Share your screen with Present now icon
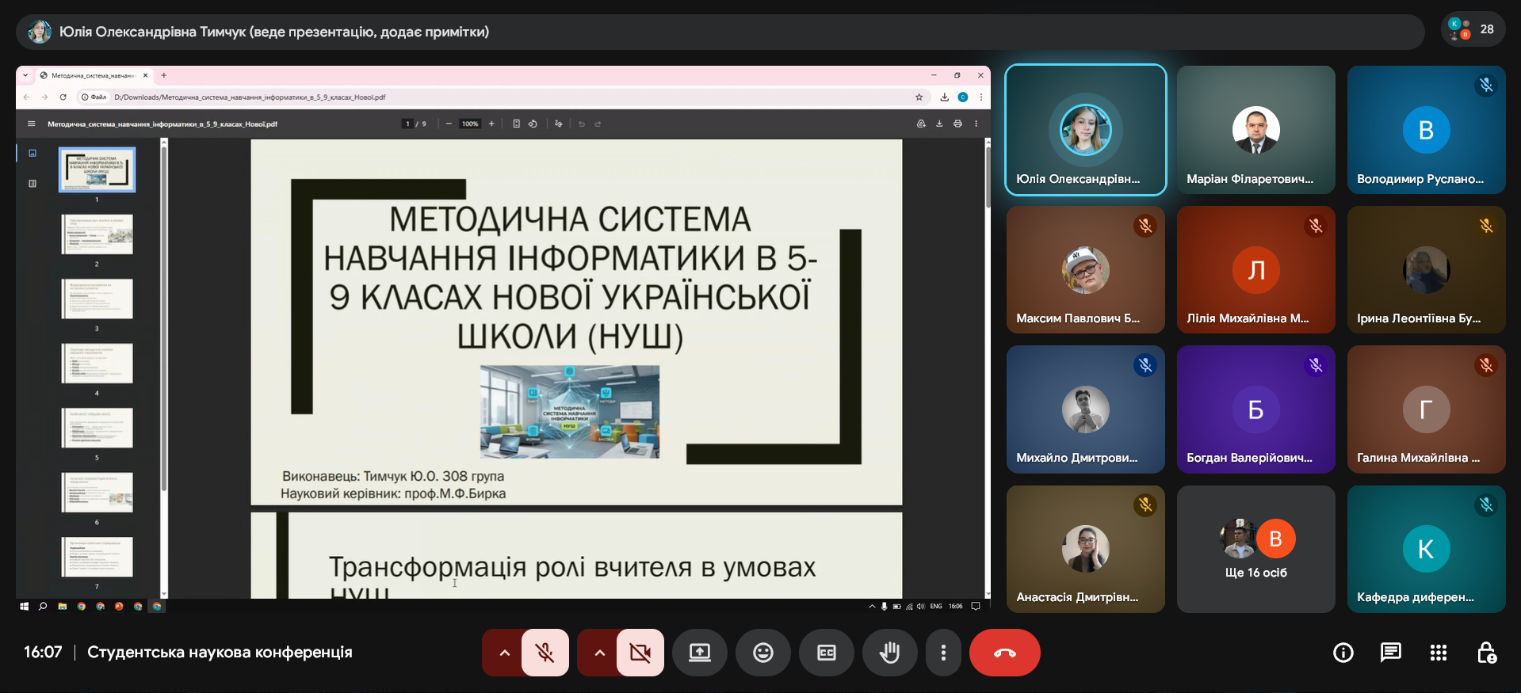The height and width of the screenshot is (693, 1521). [x=700, y=653]
